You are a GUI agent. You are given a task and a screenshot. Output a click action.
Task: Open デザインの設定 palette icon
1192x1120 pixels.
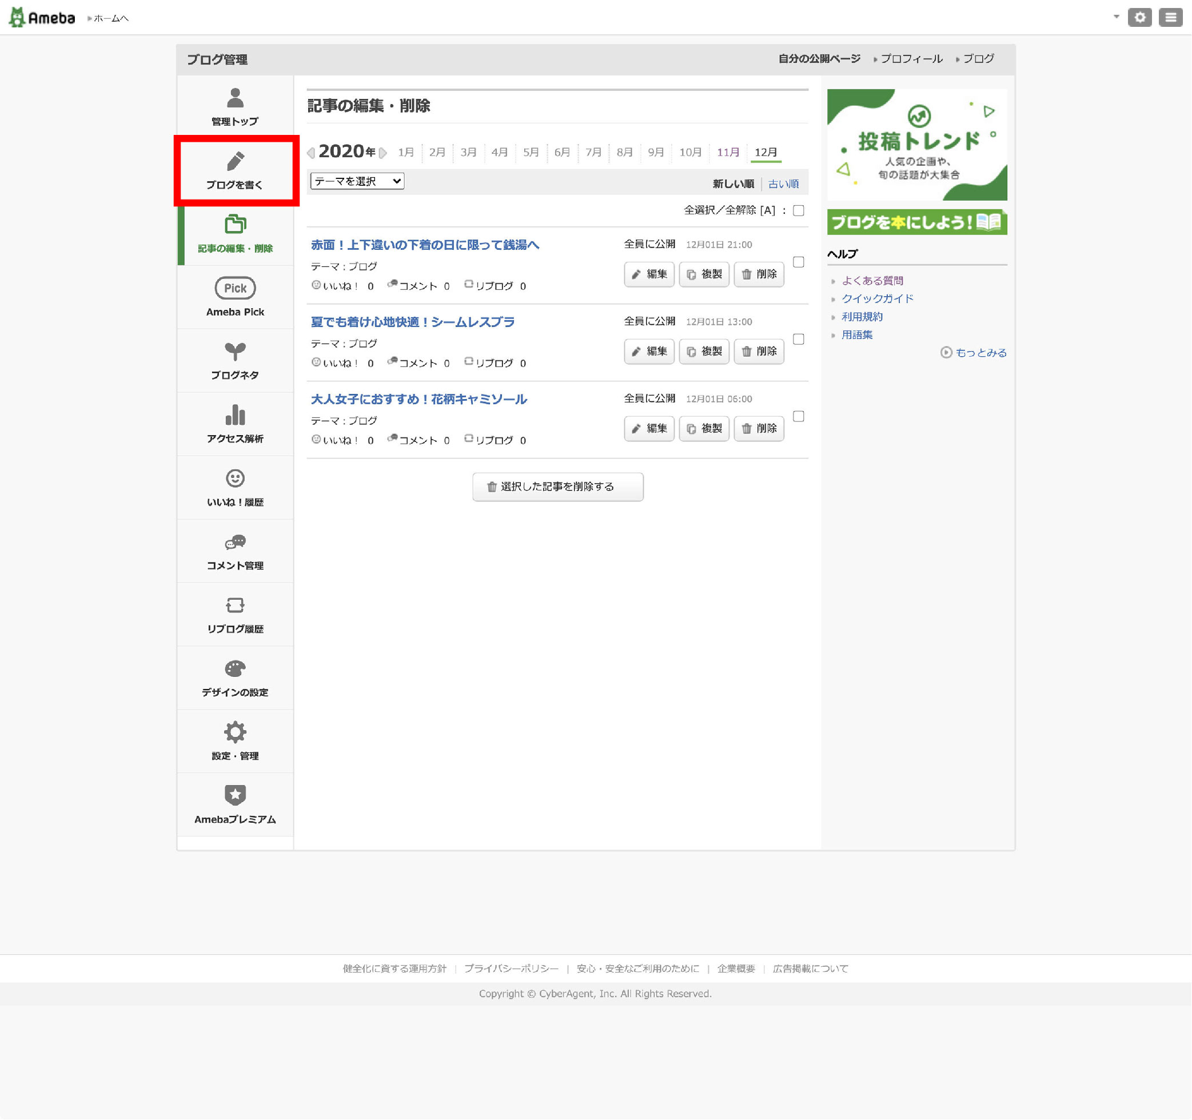click(x=235, y=669)
